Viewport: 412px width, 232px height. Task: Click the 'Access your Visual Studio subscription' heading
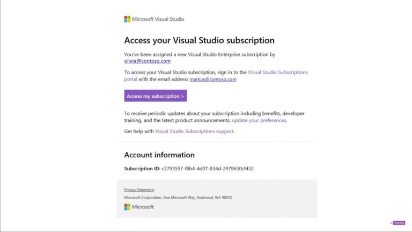point(199,40)
